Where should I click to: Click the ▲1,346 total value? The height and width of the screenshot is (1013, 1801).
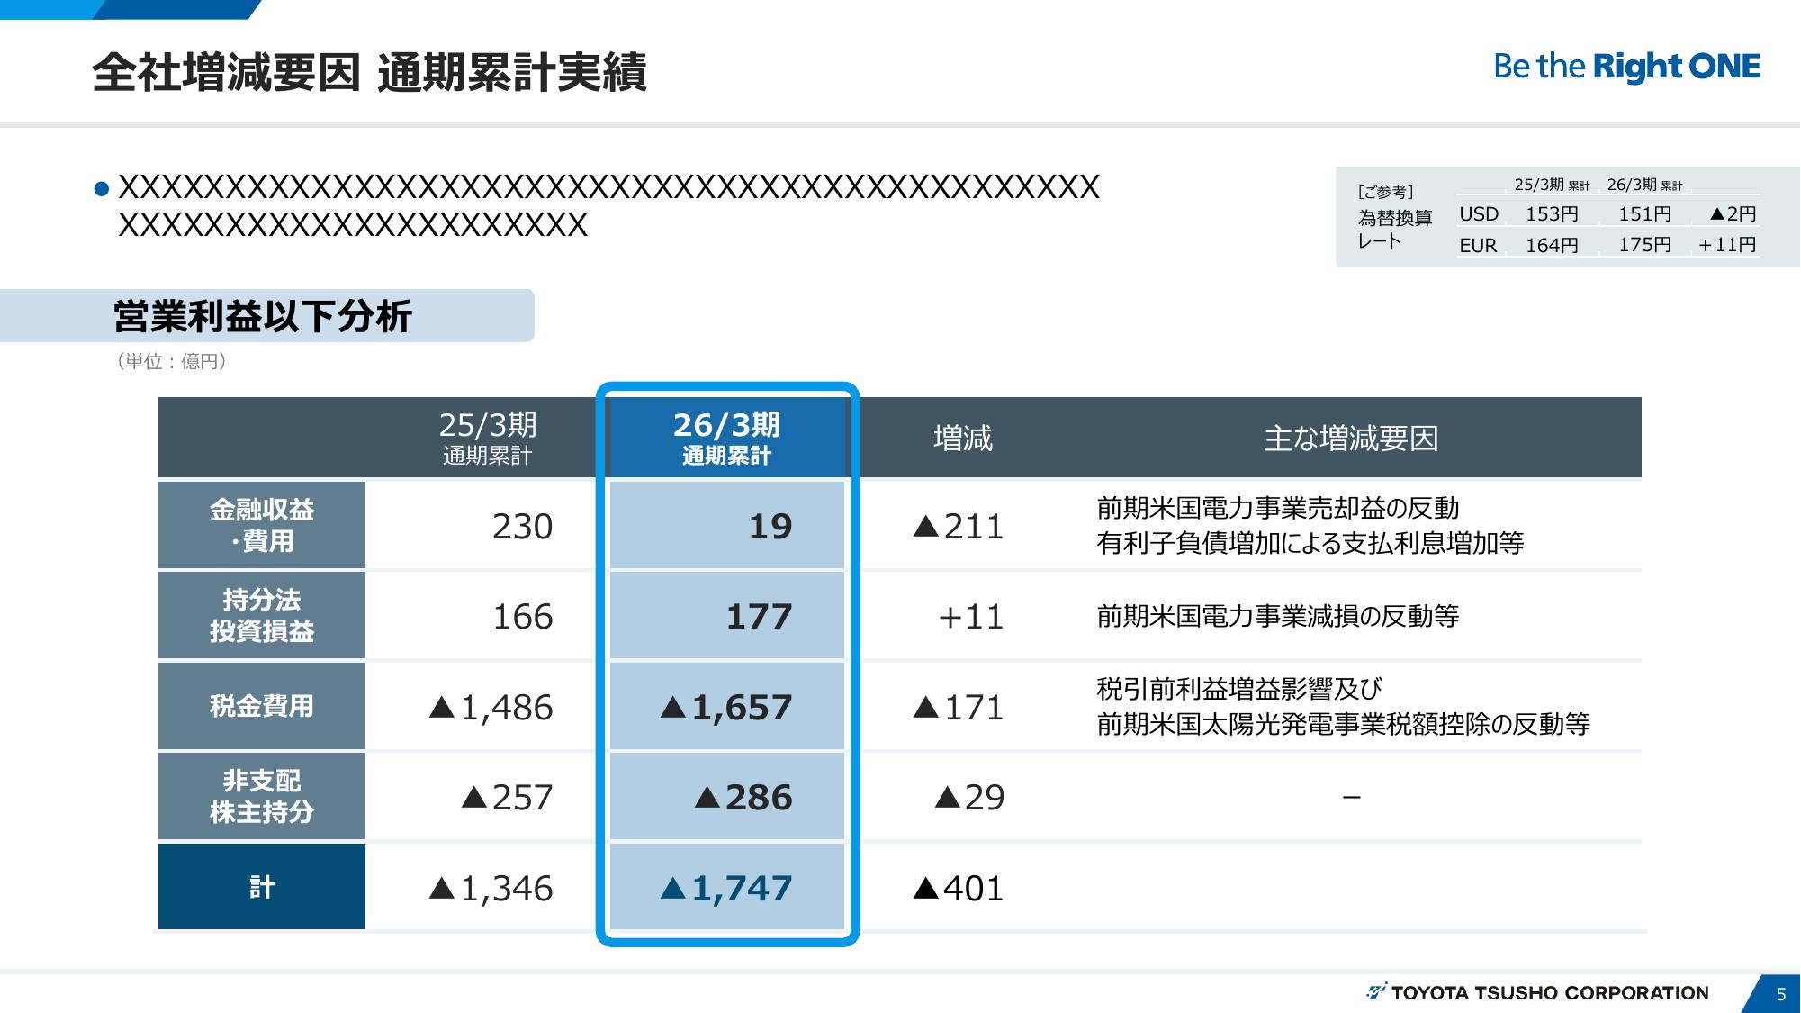pyautogui.click(x=491, y=889)
